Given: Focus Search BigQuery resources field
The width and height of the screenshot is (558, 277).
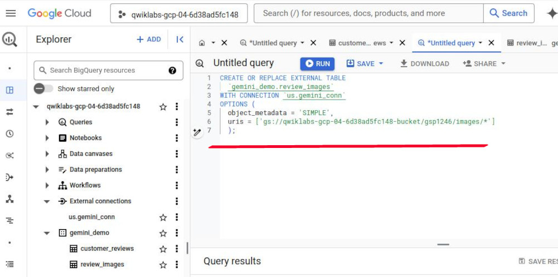Looking at the screenshot, I should point(109,70).
